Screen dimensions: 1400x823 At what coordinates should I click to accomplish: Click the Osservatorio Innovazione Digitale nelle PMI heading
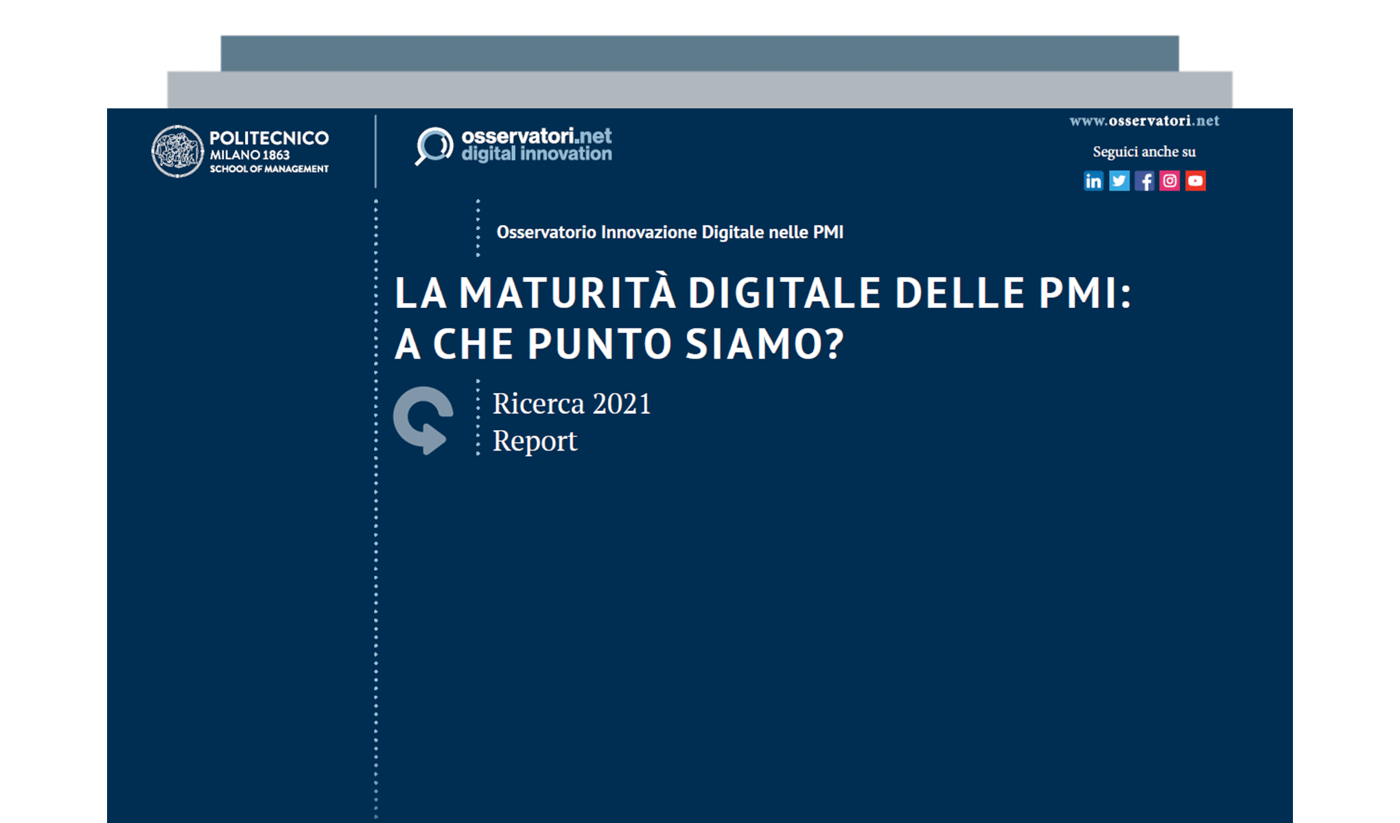670,232
